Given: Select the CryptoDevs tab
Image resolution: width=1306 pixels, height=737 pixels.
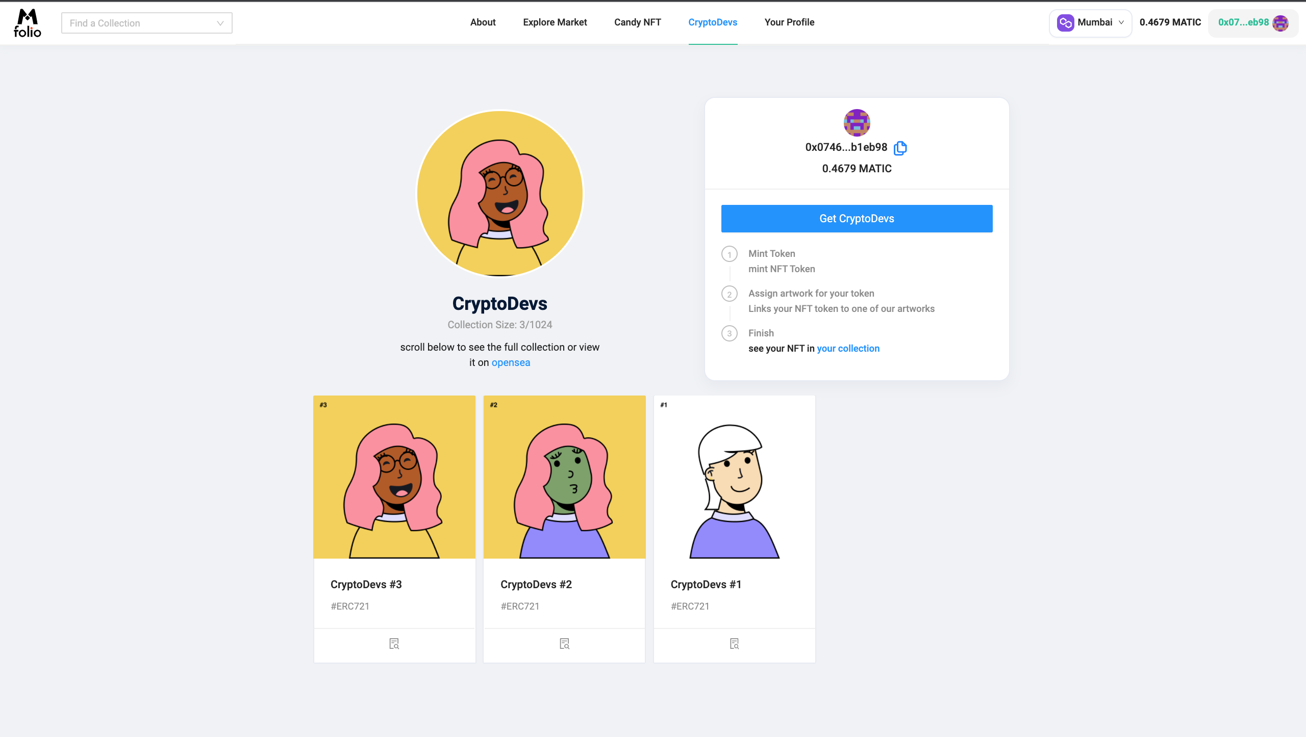Looking at the screenshot, I should coord(713,22).
